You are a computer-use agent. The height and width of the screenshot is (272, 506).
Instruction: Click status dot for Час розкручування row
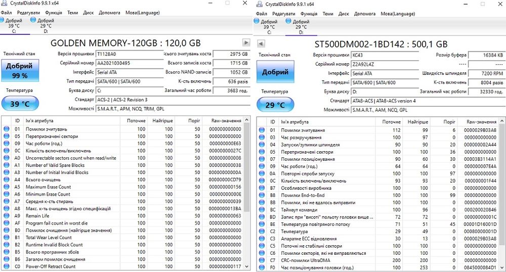point(262,138)
